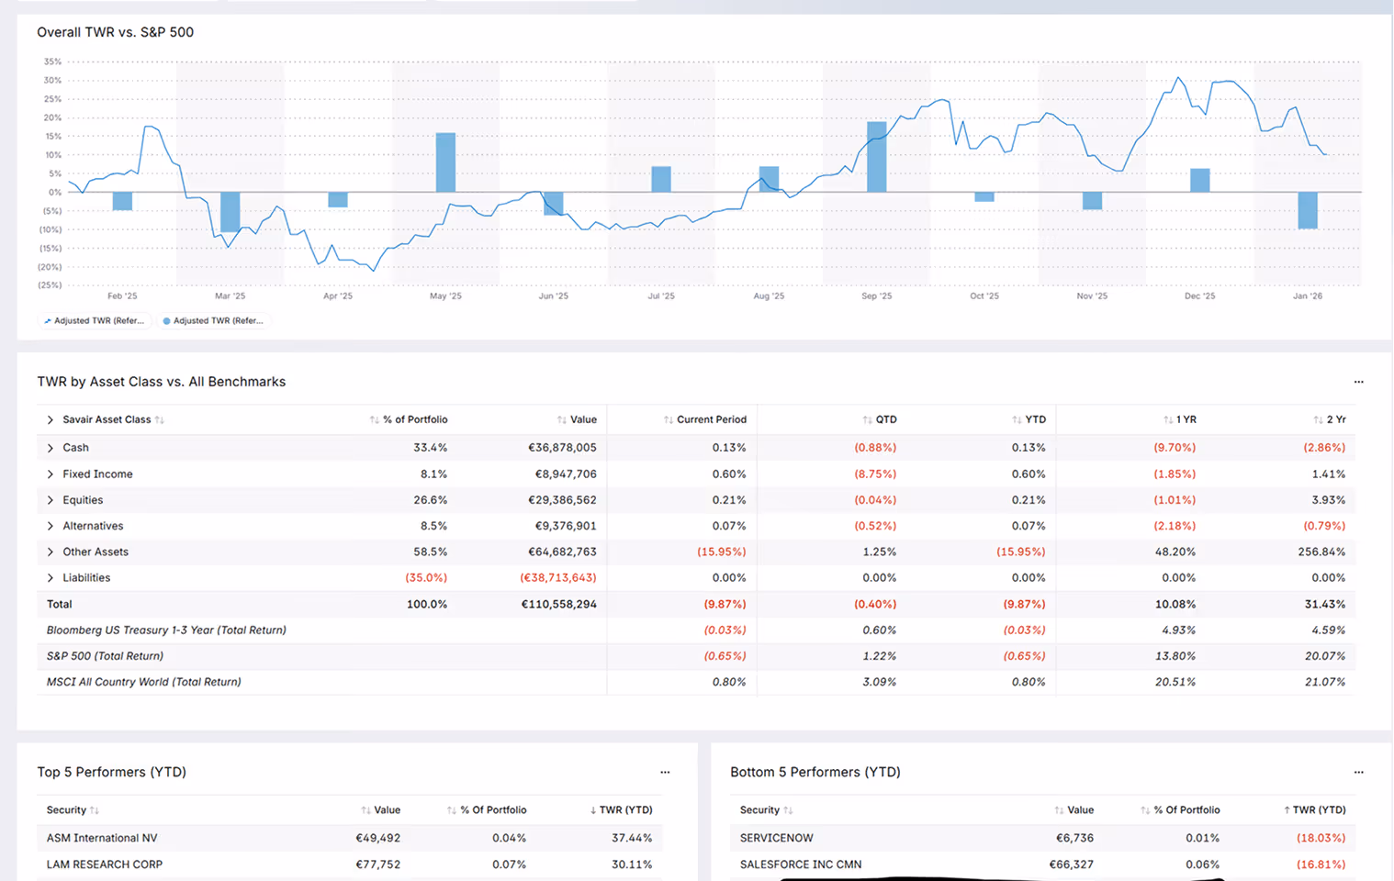
Task: Expand all rows via header chevron
Action: 51,419
